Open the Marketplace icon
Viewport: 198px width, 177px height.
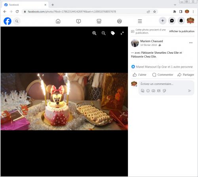99,21
